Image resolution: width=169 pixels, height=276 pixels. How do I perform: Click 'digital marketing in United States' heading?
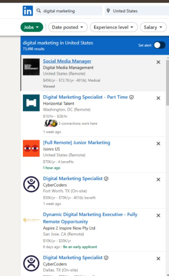tap(58, 43)
